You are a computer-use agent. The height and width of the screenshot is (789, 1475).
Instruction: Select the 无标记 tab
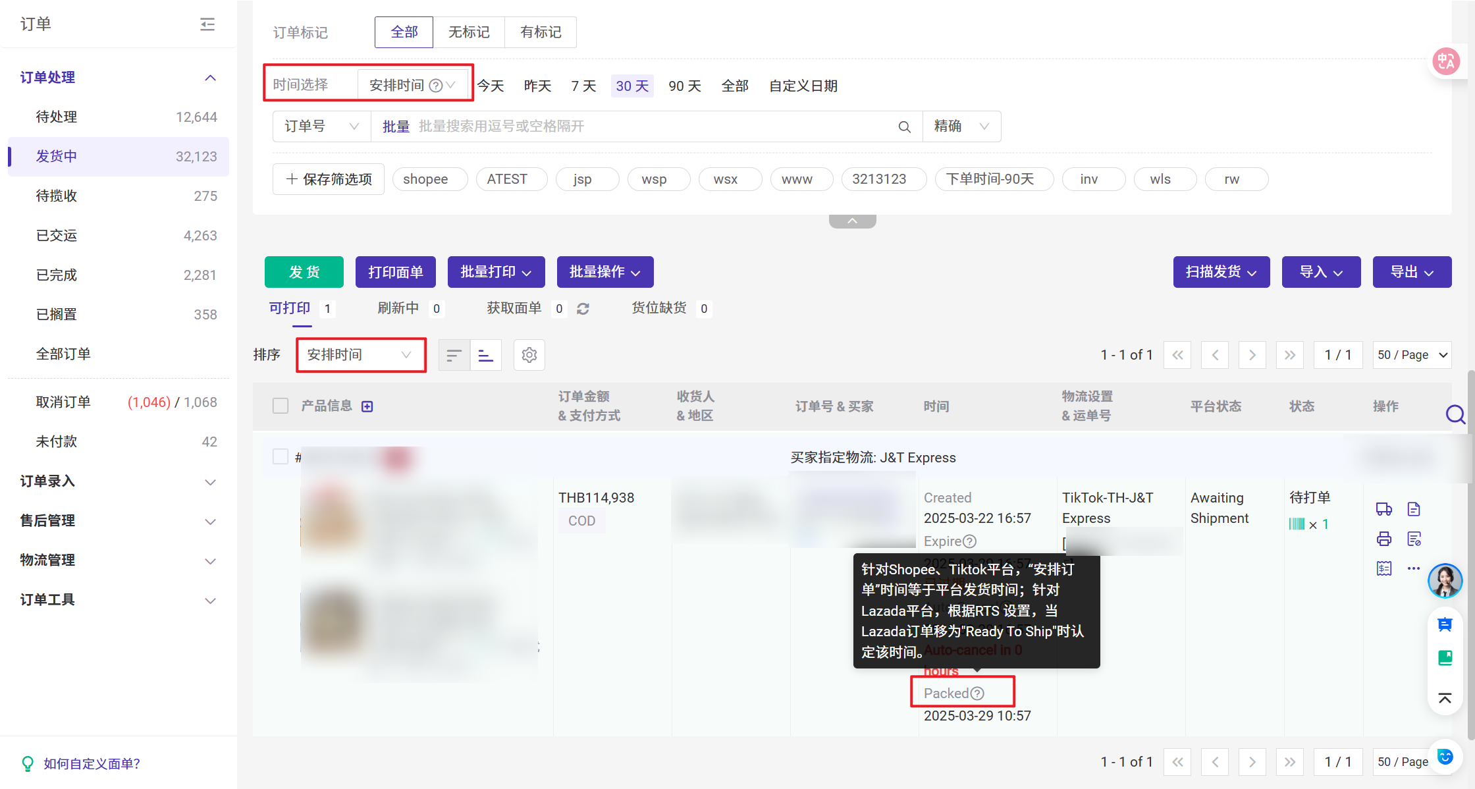click(x=469, y=32)
